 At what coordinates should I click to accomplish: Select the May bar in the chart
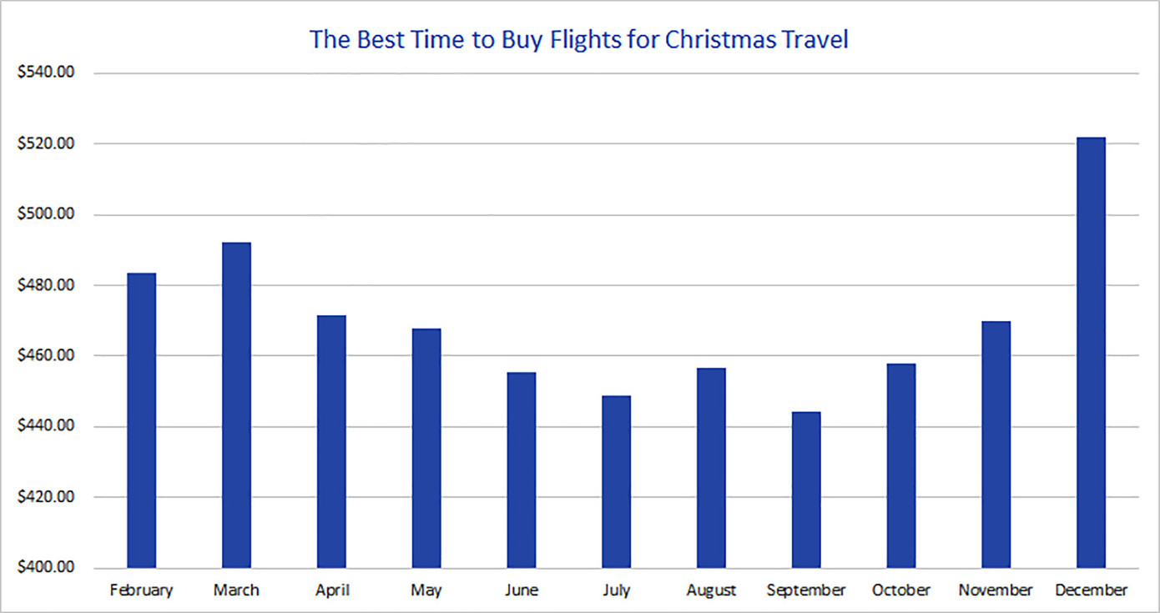[x=426, y=448]
